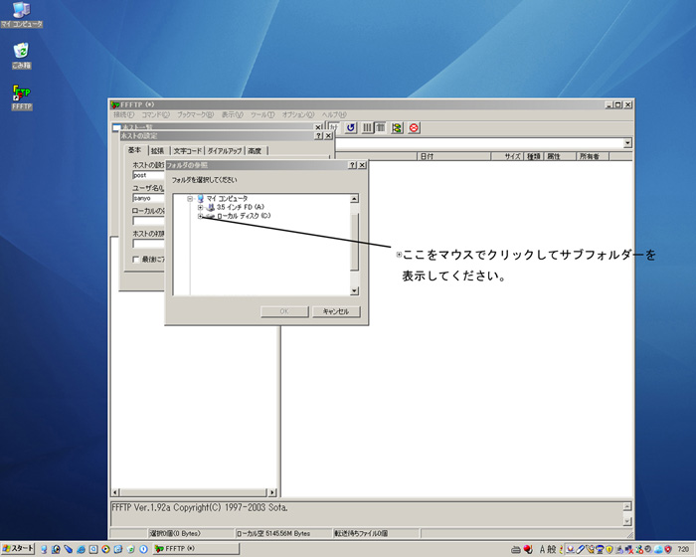Click the キャンセル button
The width and height of the screenshot is (696, 557).
click(336, 311)
